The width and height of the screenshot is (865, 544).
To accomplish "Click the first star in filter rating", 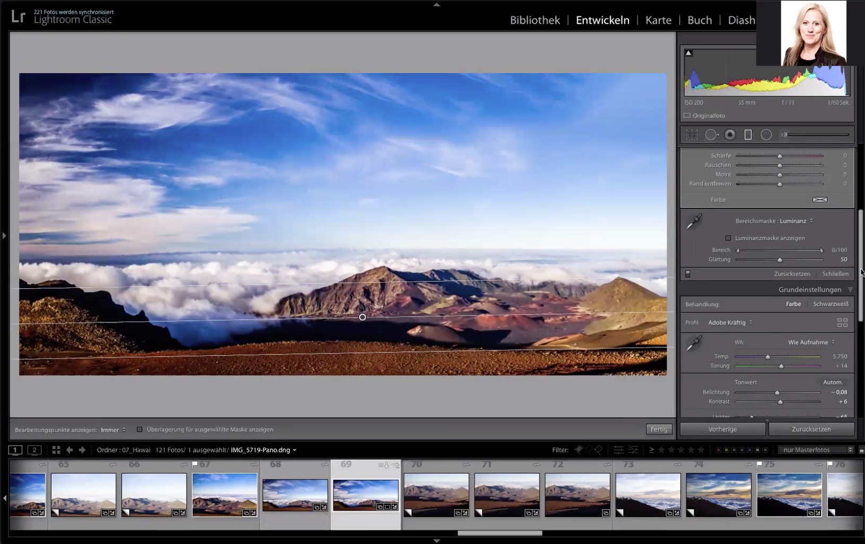I will (661, 450).
